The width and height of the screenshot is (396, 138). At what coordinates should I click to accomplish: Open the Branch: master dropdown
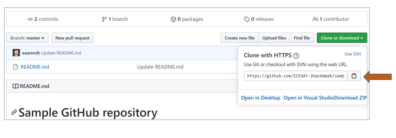point(27,38)
